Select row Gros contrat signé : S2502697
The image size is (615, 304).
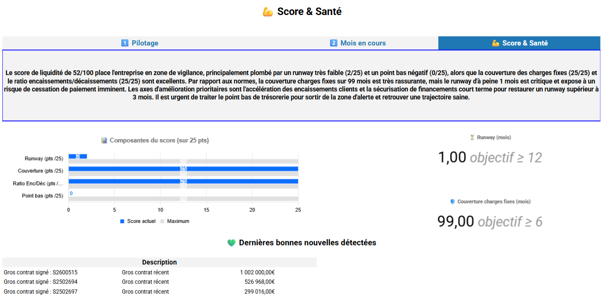(159, 292)
